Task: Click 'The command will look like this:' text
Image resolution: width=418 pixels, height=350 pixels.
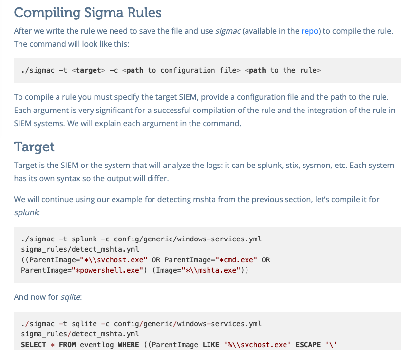Action: [x=72, y=44]
